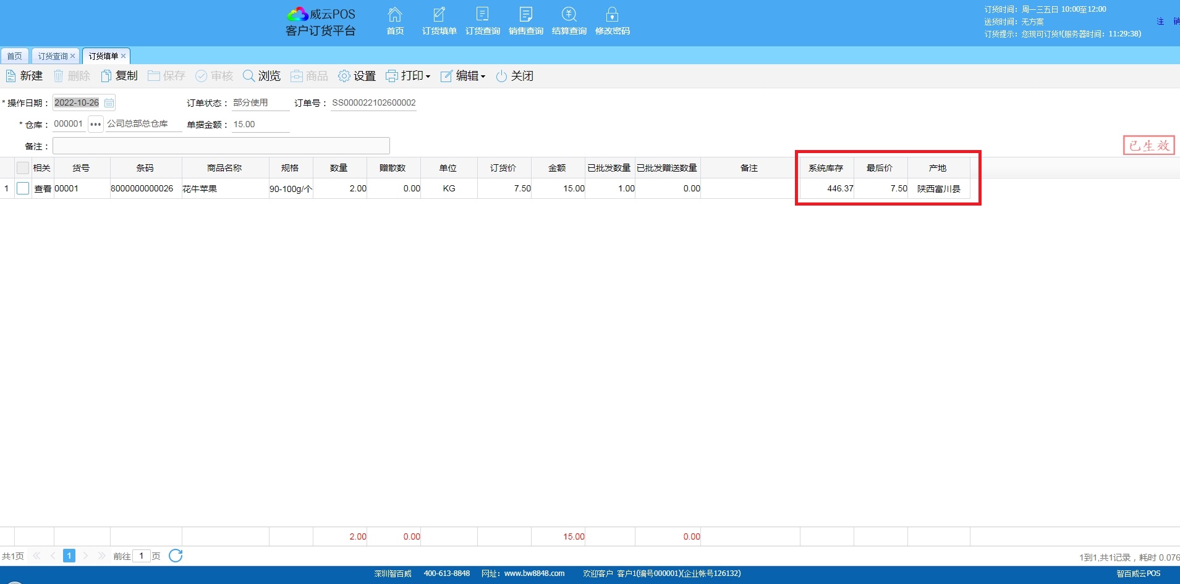1180x584 pixels.
Task: Click the 浏览 browse button
Action: [261, 76]
